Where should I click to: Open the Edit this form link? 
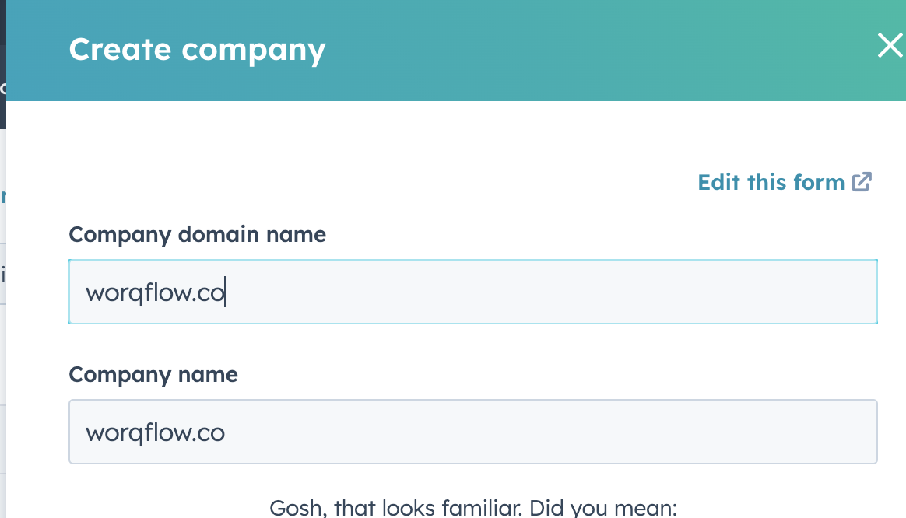pos(771,182)
